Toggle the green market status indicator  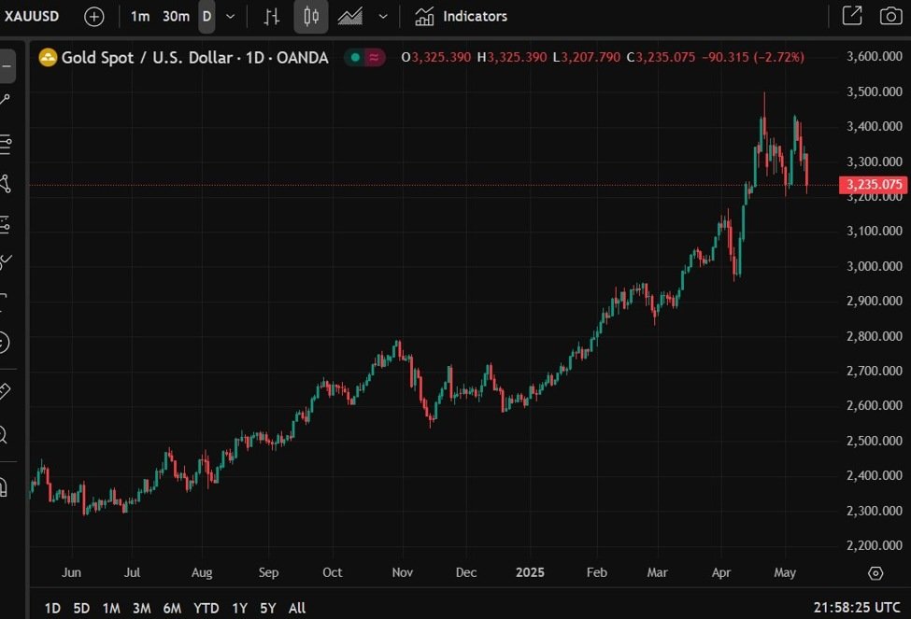pos(354,58)
